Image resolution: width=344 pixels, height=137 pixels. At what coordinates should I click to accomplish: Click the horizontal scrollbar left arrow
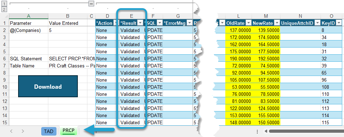(x=266, y=131)
